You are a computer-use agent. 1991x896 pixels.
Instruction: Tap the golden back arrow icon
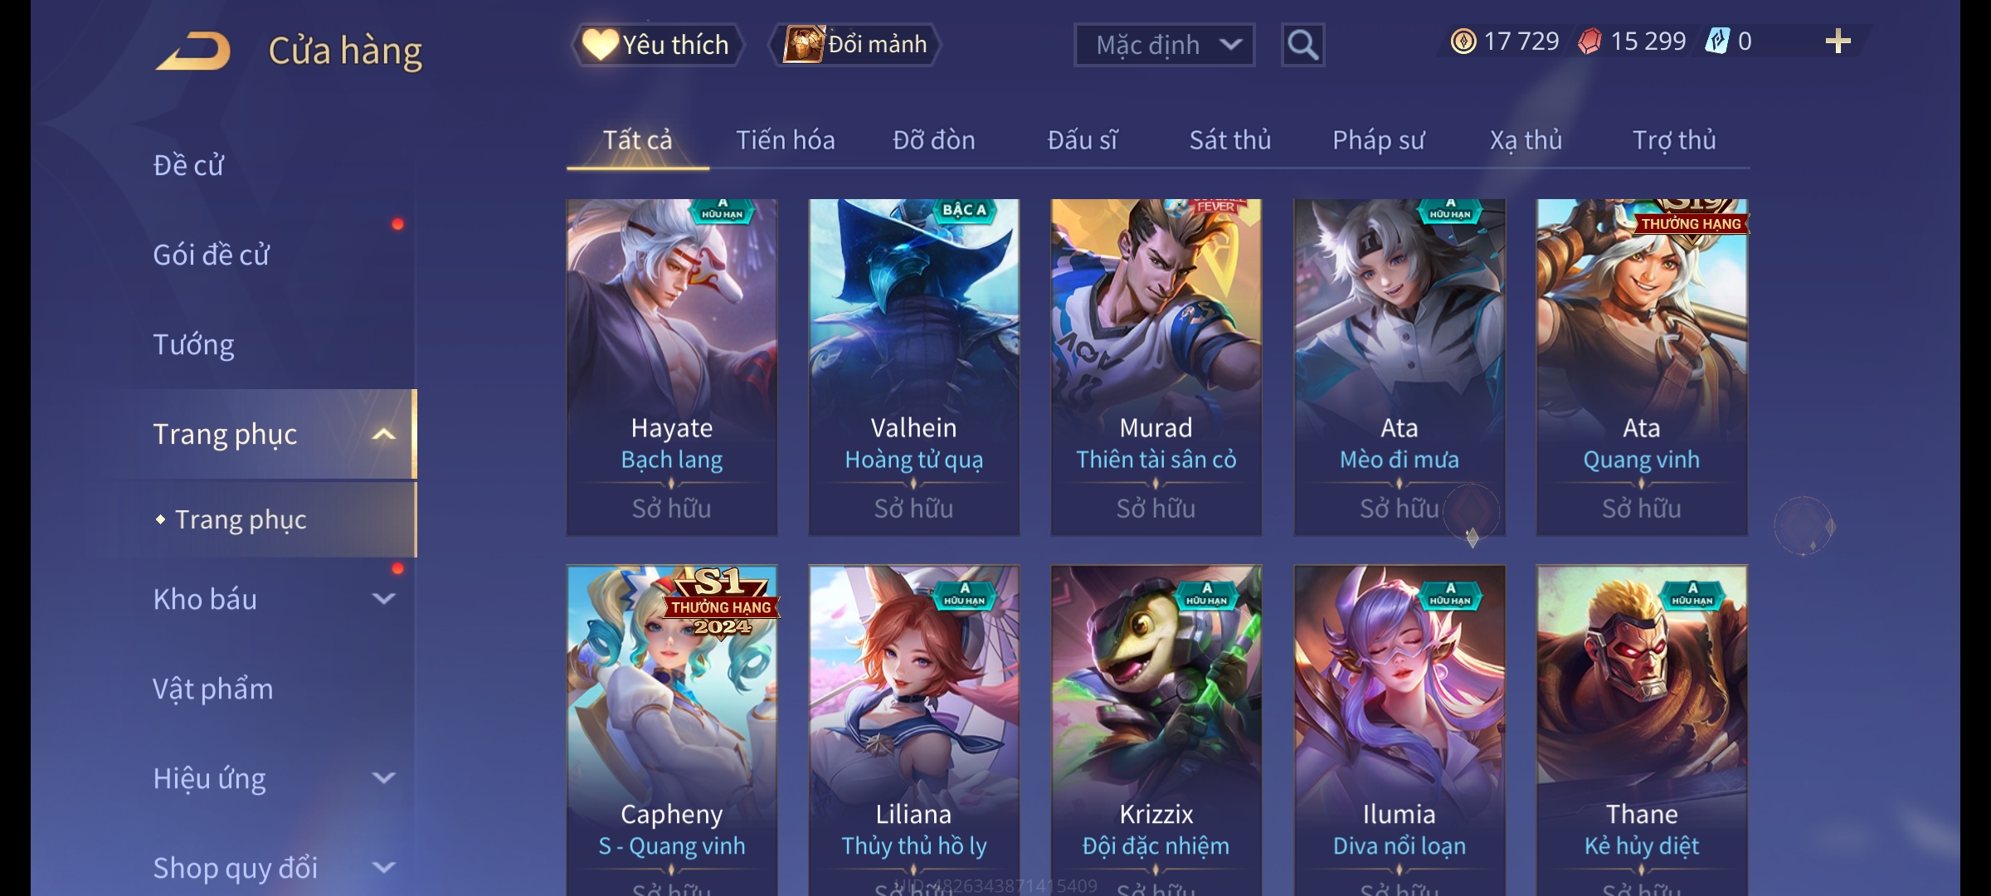(192, 51)
